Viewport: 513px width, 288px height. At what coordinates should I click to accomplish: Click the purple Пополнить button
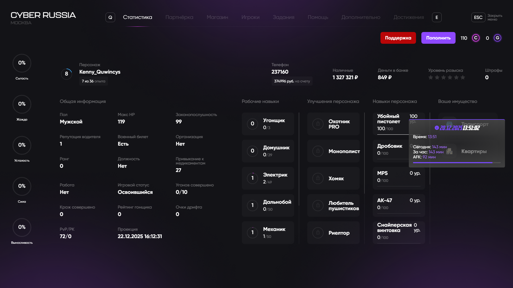click(438, 38)
